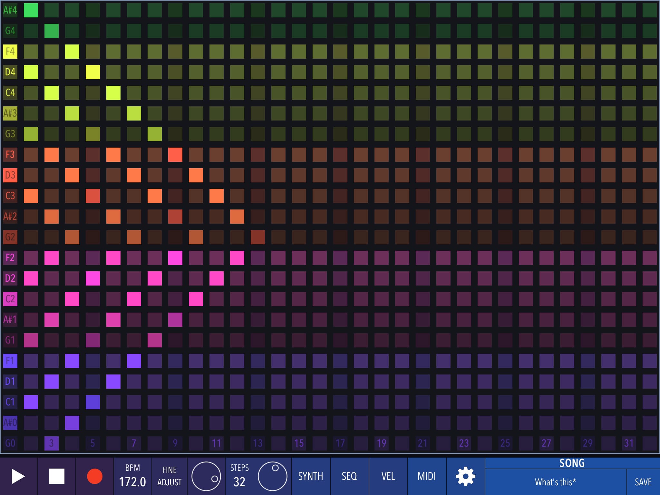660x495 pixels.
Task: Turn off the lit D2 cell in column 11
Action: click(217, 278)
